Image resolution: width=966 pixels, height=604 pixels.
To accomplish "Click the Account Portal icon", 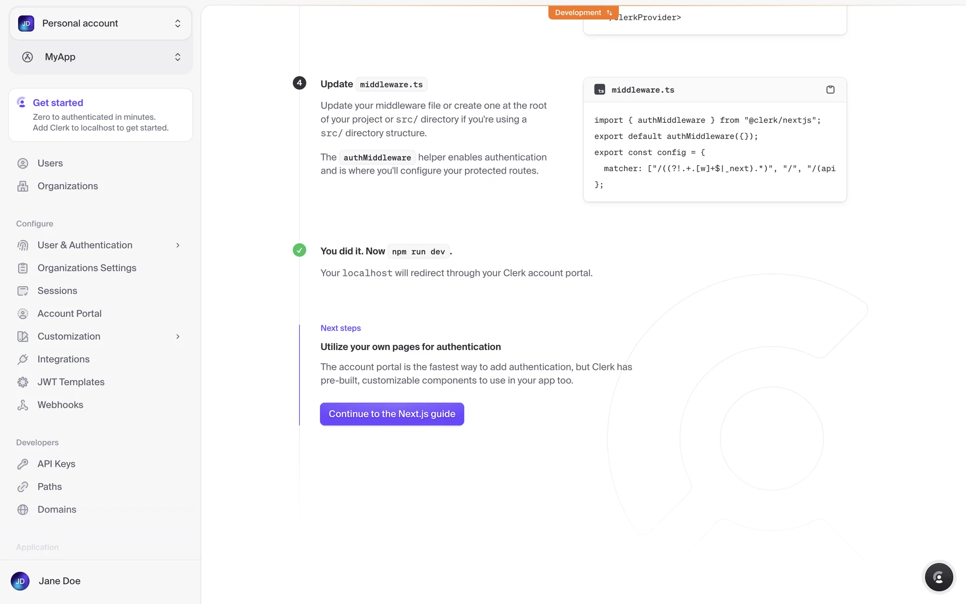I will (23, 314).
